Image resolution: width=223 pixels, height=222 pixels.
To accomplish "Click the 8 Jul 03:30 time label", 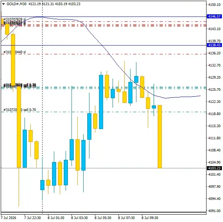I will point(80,218).
